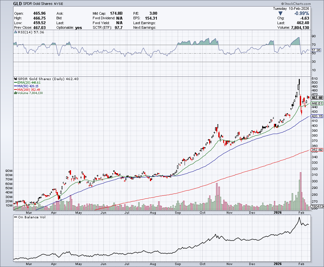Click the candlestick icon beside SPDR Gold Shares
324x267 pixels.
(x=15, y=79)
